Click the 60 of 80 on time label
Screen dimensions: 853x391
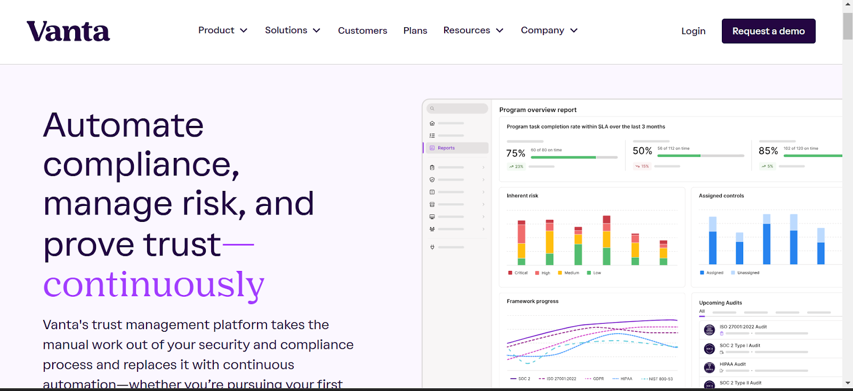[546, 150]
